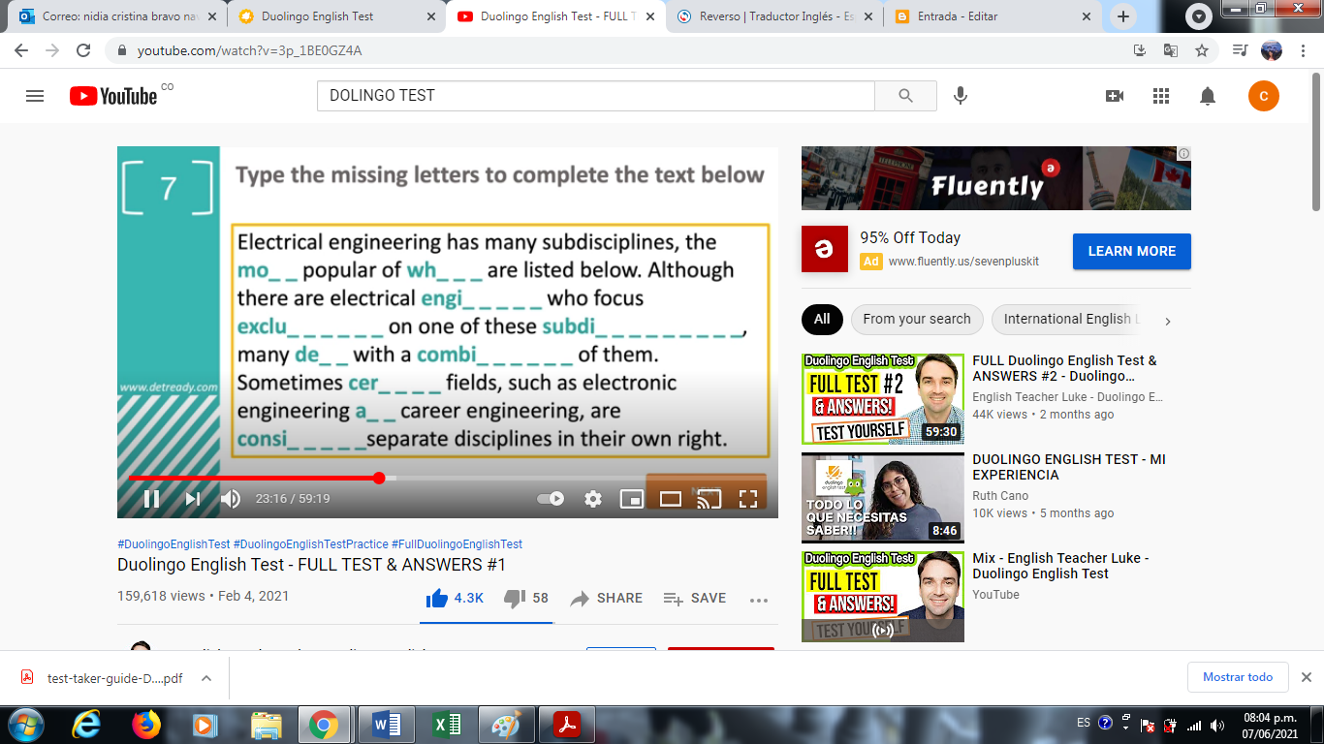
Task: Click the LEARN MORE ad button
Action: [1131, 251]
